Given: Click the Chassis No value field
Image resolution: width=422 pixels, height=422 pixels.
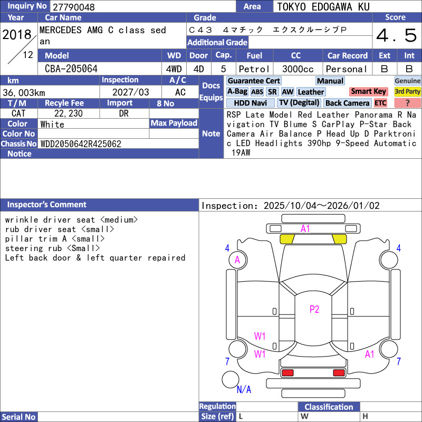Looking at the screenshot, I should point(119,143).
